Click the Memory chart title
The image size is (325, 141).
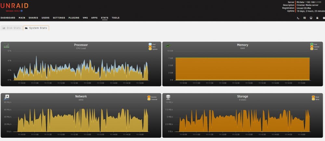coord(242,45)
